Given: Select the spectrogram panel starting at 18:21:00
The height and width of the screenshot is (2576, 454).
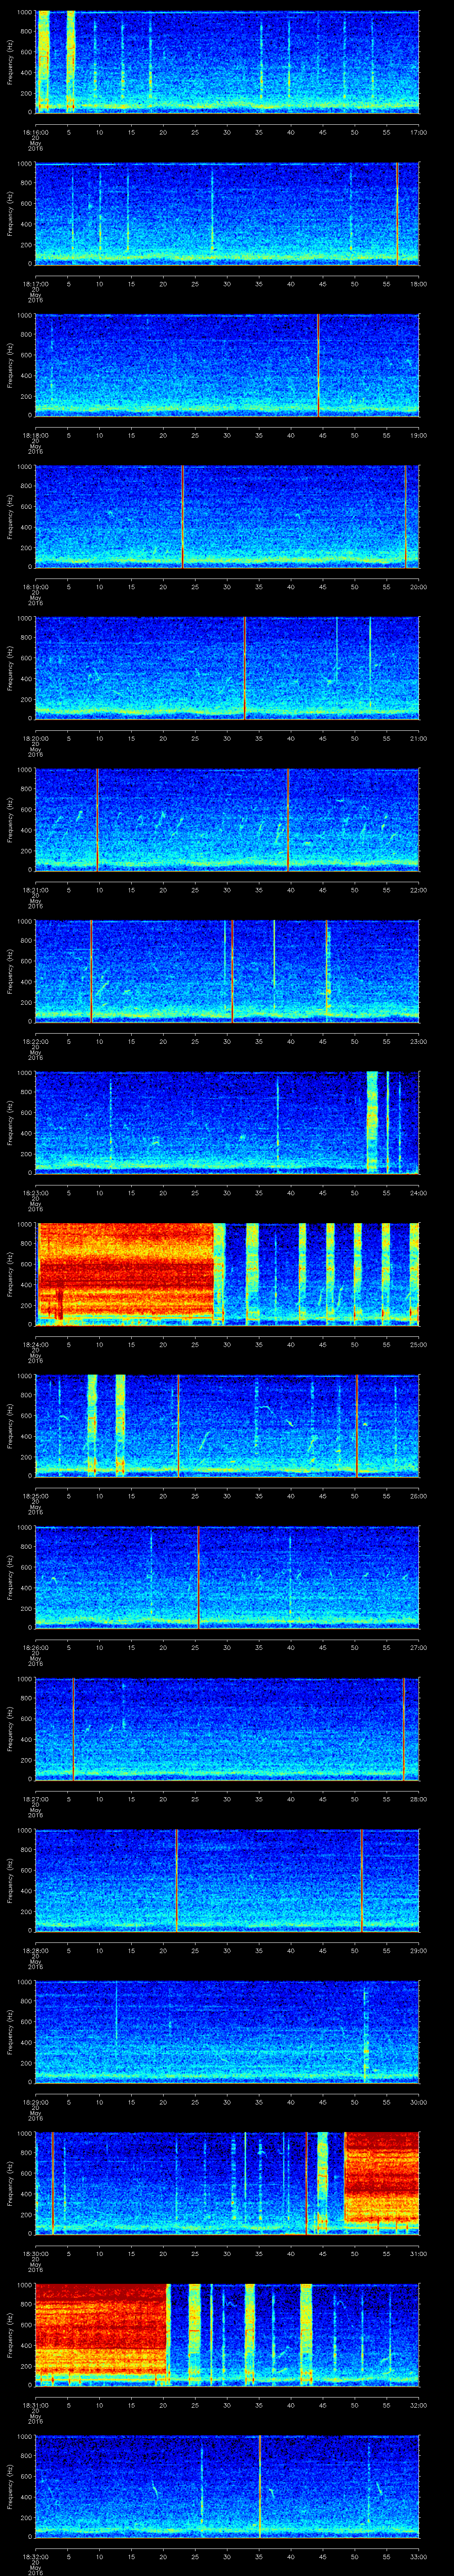Looking at the screenshot, I should [x=227, y=819].
